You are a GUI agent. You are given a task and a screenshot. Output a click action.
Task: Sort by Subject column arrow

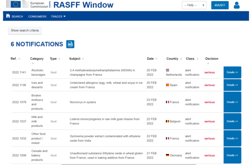(x=83, y=59)
